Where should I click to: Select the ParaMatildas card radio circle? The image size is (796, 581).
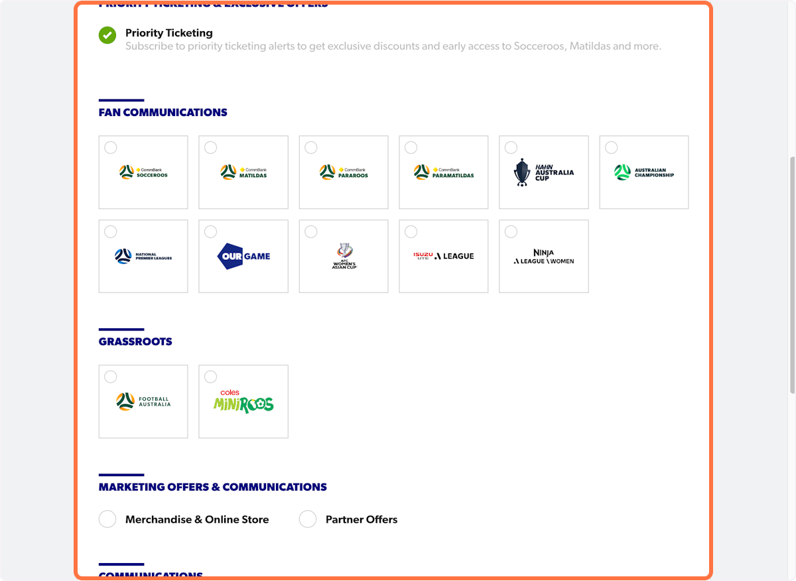pyautogui.click(x=411, y=147)
